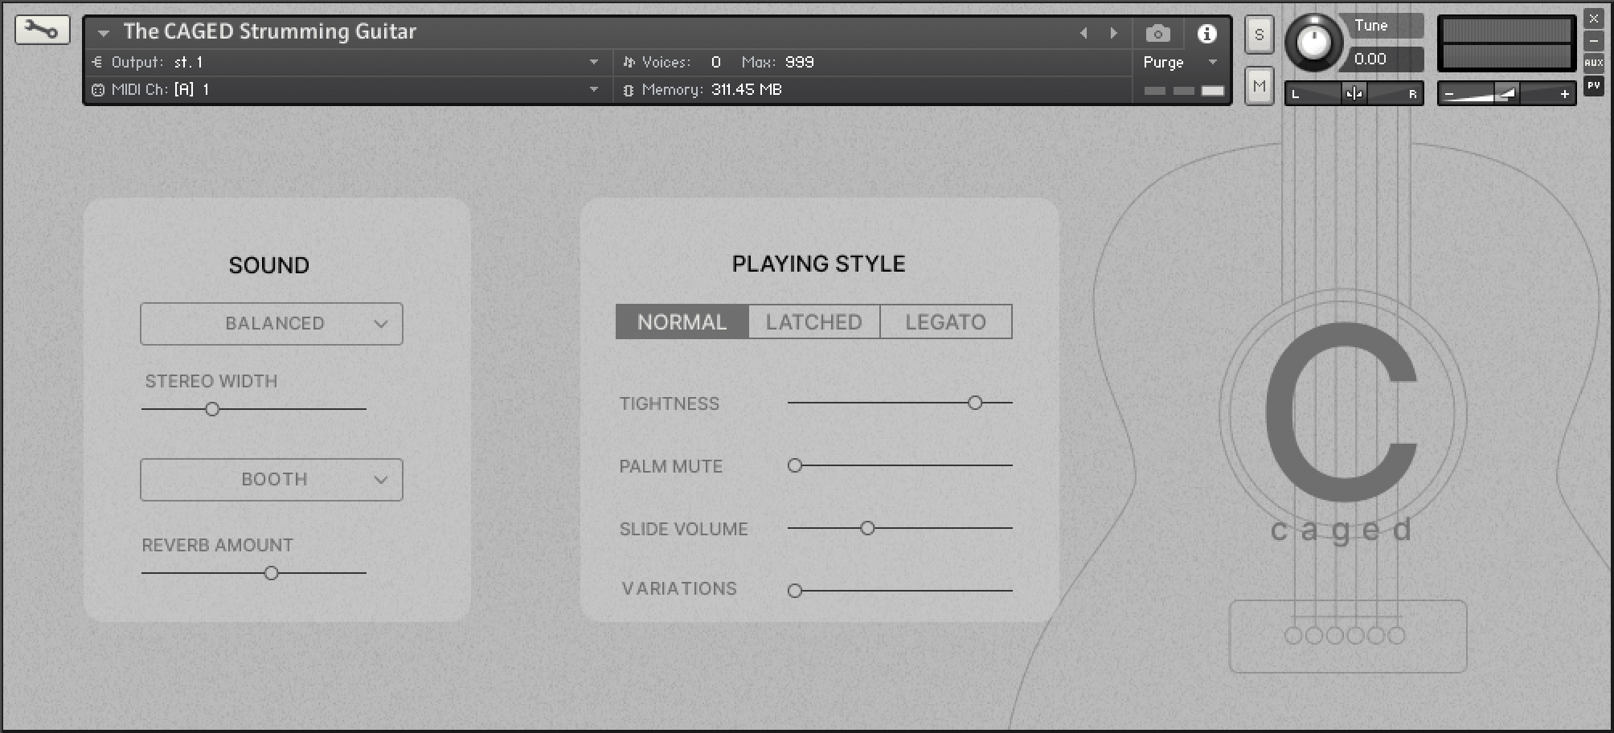Click the level meter display
The image size is (1614, 733).
coord(1507,43)
